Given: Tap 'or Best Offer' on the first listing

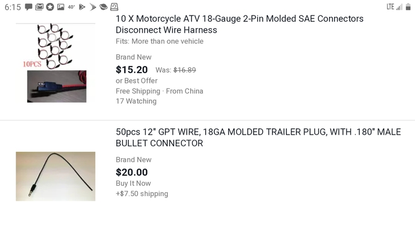Looking at the screenshot, I should click(137, 81).
